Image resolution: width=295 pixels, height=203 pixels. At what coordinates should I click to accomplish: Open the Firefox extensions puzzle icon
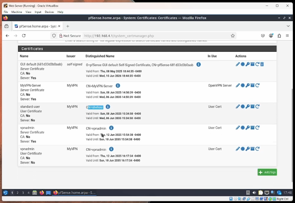point(279,36)
